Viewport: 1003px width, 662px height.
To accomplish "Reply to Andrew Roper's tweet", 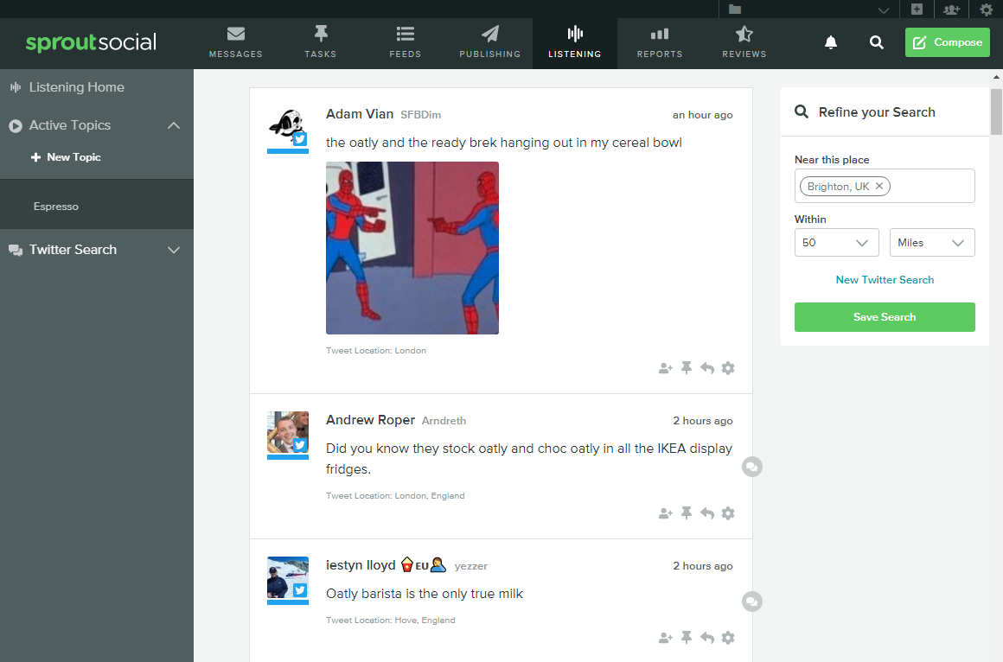I will click(x=706, y=513).
